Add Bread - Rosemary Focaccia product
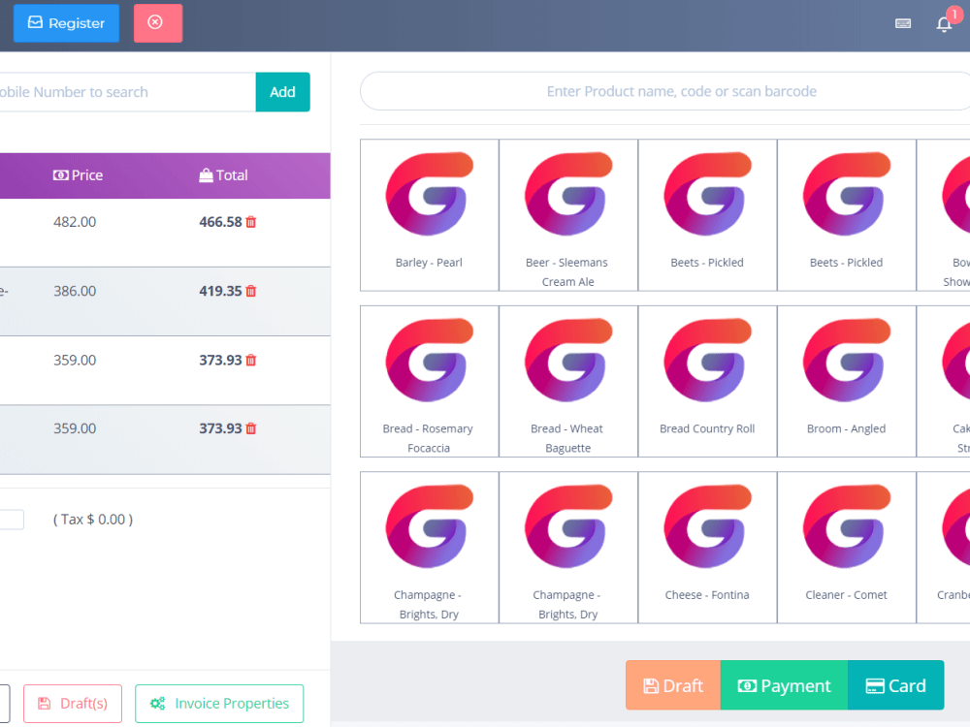Image resolution: width=970 pixels, height=727 pixels. click(x=430, y=381)
